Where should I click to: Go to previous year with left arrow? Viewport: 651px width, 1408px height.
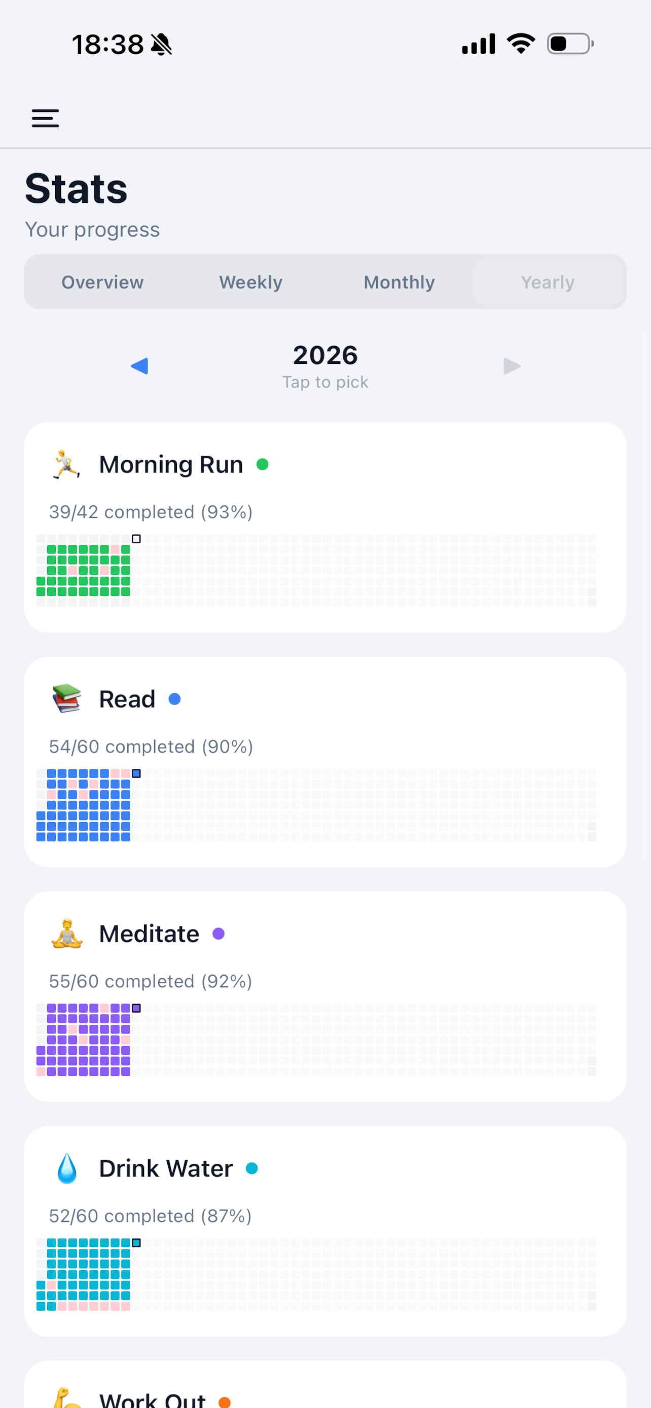pos(139,366)
